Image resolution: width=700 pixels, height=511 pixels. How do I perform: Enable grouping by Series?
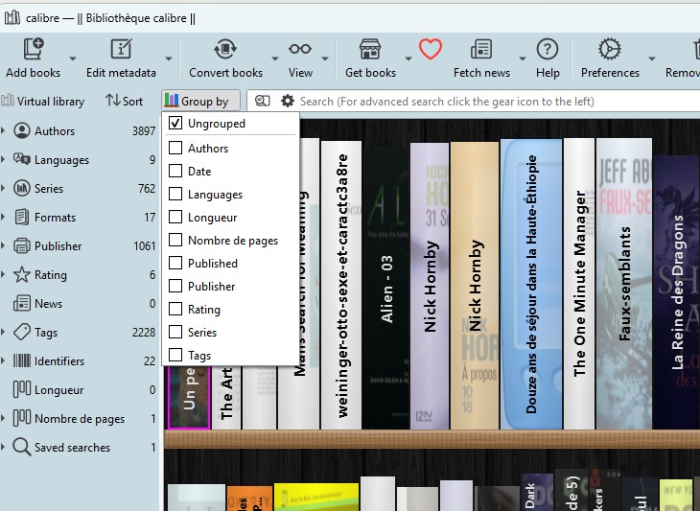175,333
